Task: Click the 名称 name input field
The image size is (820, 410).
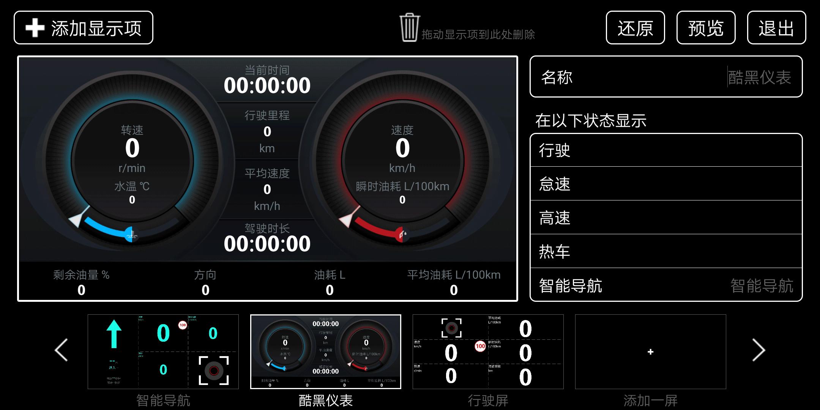Action: click(666, 77)
